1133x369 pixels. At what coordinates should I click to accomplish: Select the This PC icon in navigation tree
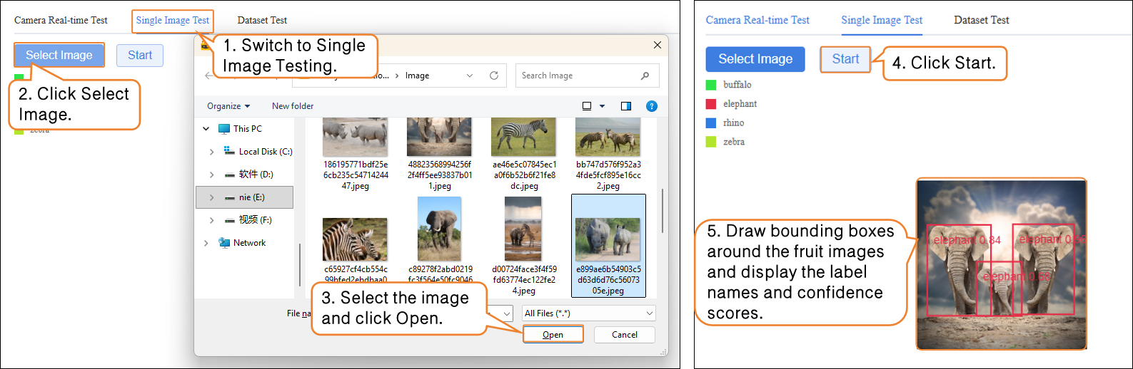click(x=223, y=129)
